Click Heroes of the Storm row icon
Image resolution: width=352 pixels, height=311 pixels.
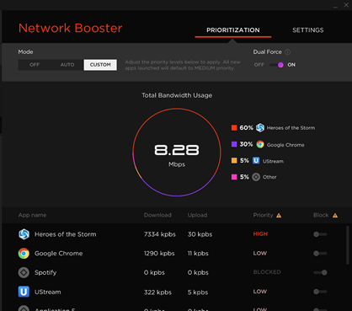pos(24,234)
